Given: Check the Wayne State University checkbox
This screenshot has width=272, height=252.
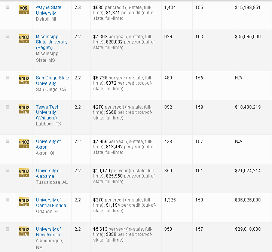Looking at the screenshot, I should pyautogui.click(x=8, y=7).
